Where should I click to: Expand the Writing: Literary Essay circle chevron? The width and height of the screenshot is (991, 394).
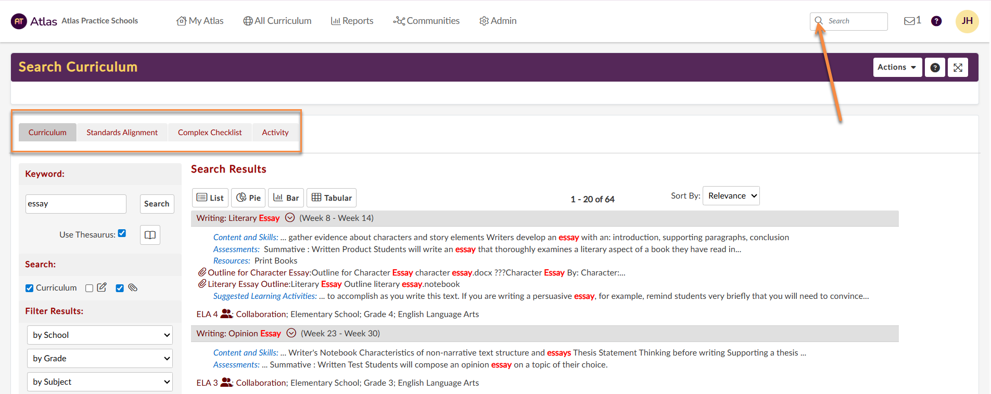click(290, 218)
